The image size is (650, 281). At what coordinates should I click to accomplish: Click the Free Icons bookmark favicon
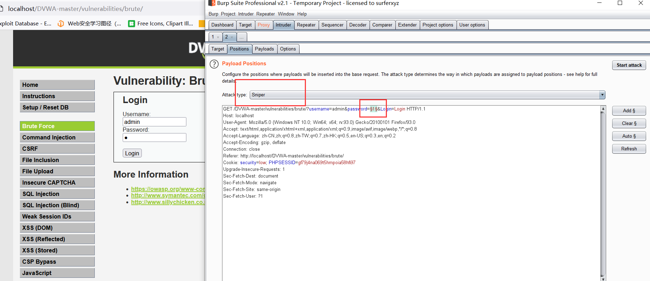click(x=132, y=24)
